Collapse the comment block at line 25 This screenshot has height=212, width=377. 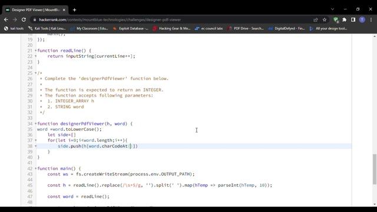tap(35, 73)
